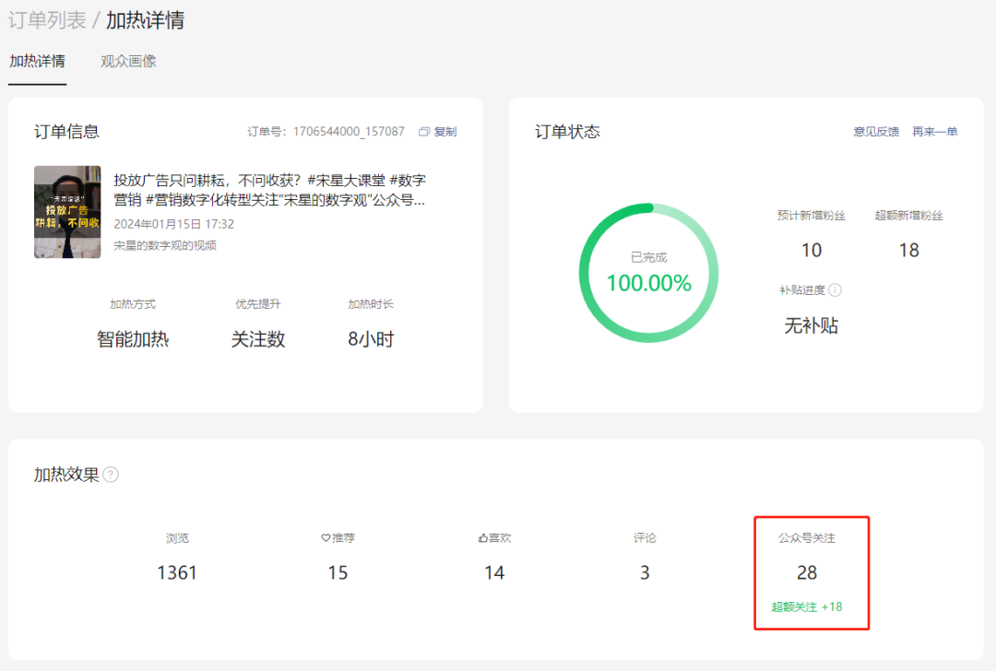Click the question mark icon beside 加热效果
This screenshot has width=996, height=671.
[x=109, y=475]
